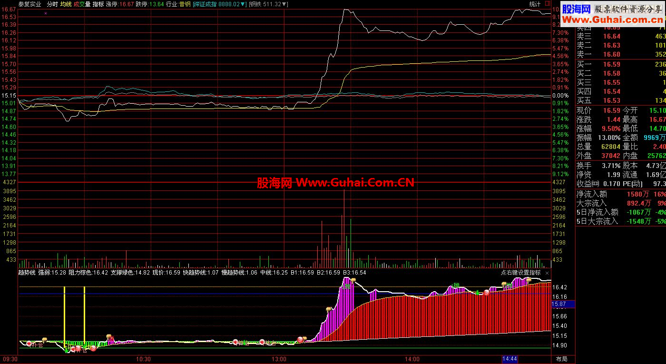Select the 买四 16.54 bid row
666x364 pixels.
coord(621,91)
